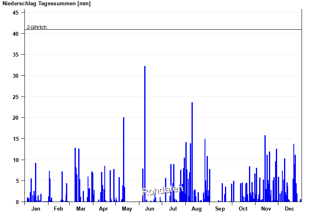The height and width of the screenshot is (224, 326).
Task: Click the Sep axis label
Action: point(220,209)
